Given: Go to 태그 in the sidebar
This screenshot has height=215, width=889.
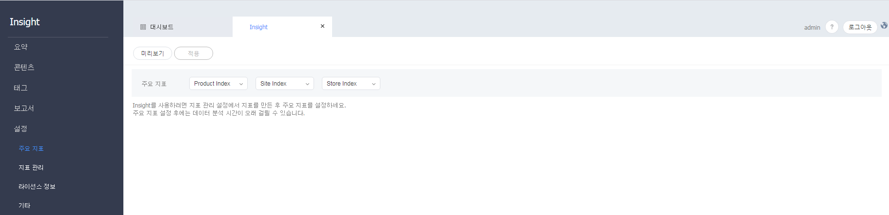Looking at the screenshot, I should pyautogui.click(x=21, y=88).
